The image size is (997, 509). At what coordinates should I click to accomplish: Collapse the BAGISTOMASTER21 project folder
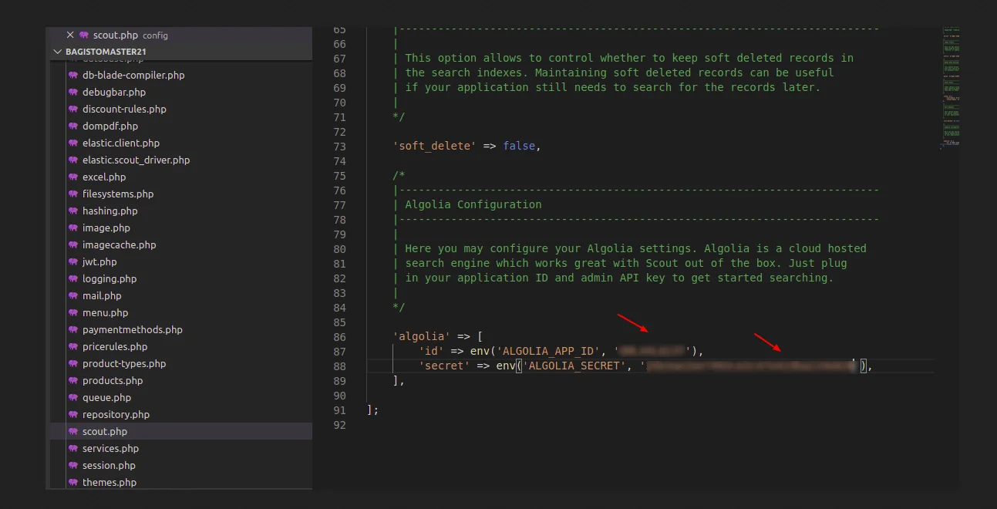pyautogui.click(x=57, y=51)
